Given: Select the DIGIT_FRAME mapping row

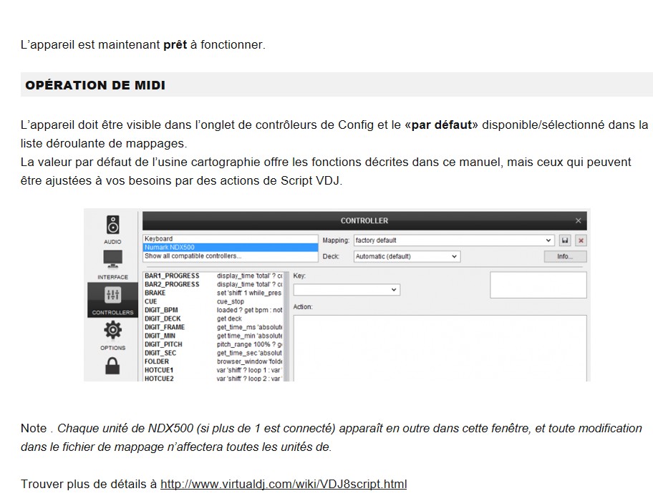Looking at the screenshot, I should (x=213, y=327).
